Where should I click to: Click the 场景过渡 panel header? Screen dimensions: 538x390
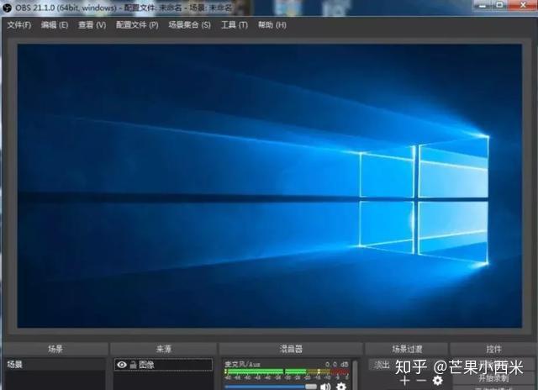point(407,349)
